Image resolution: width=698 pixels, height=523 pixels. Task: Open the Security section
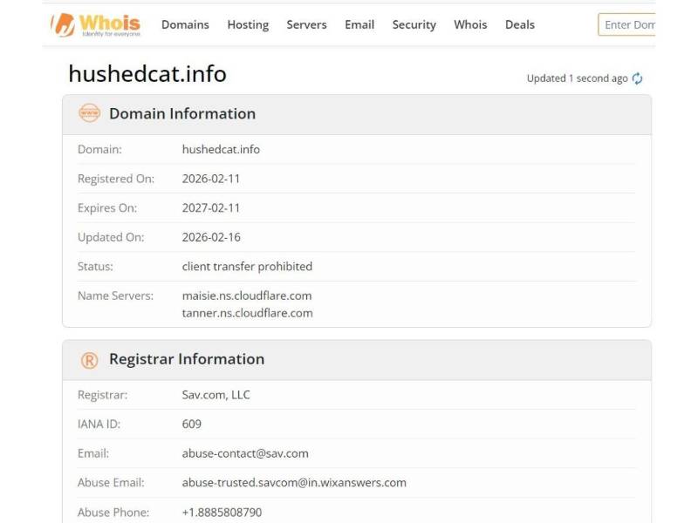pos(414,25)
